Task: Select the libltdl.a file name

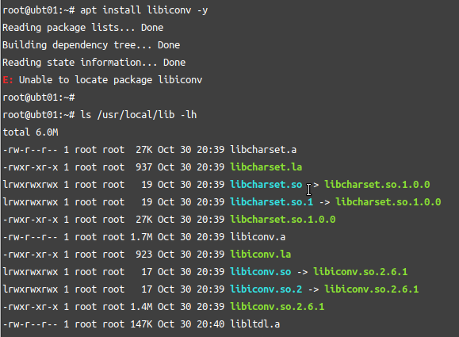Action: 255,324
